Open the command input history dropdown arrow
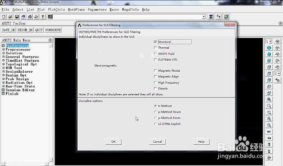The height and width of the screenshot is (166, 283). [204, 17]
